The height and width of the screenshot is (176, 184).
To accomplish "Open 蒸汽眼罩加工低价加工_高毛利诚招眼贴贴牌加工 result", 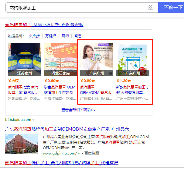I will tap(62, 163).
